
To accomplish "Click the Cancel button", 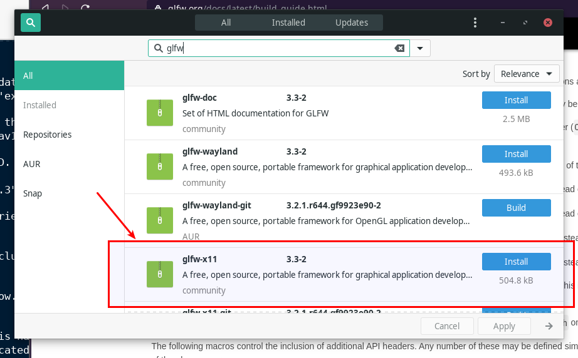I will coord(447,326).
